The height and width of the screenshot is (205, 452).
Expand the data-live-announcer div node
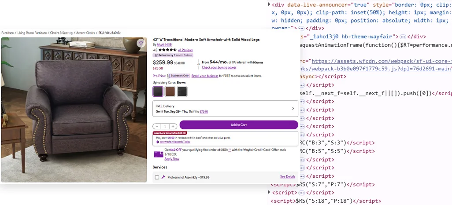coord(269,4)
